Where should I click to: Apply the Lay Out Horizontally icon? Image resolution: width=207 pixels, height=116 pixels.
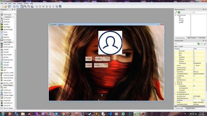37,6
